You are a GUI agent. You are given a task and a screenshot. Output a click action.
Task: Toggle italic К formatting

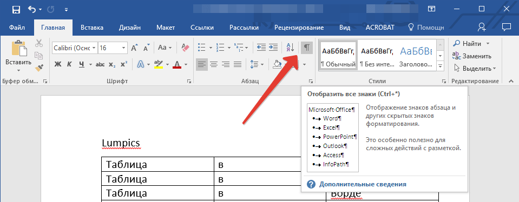coord(69,64)
